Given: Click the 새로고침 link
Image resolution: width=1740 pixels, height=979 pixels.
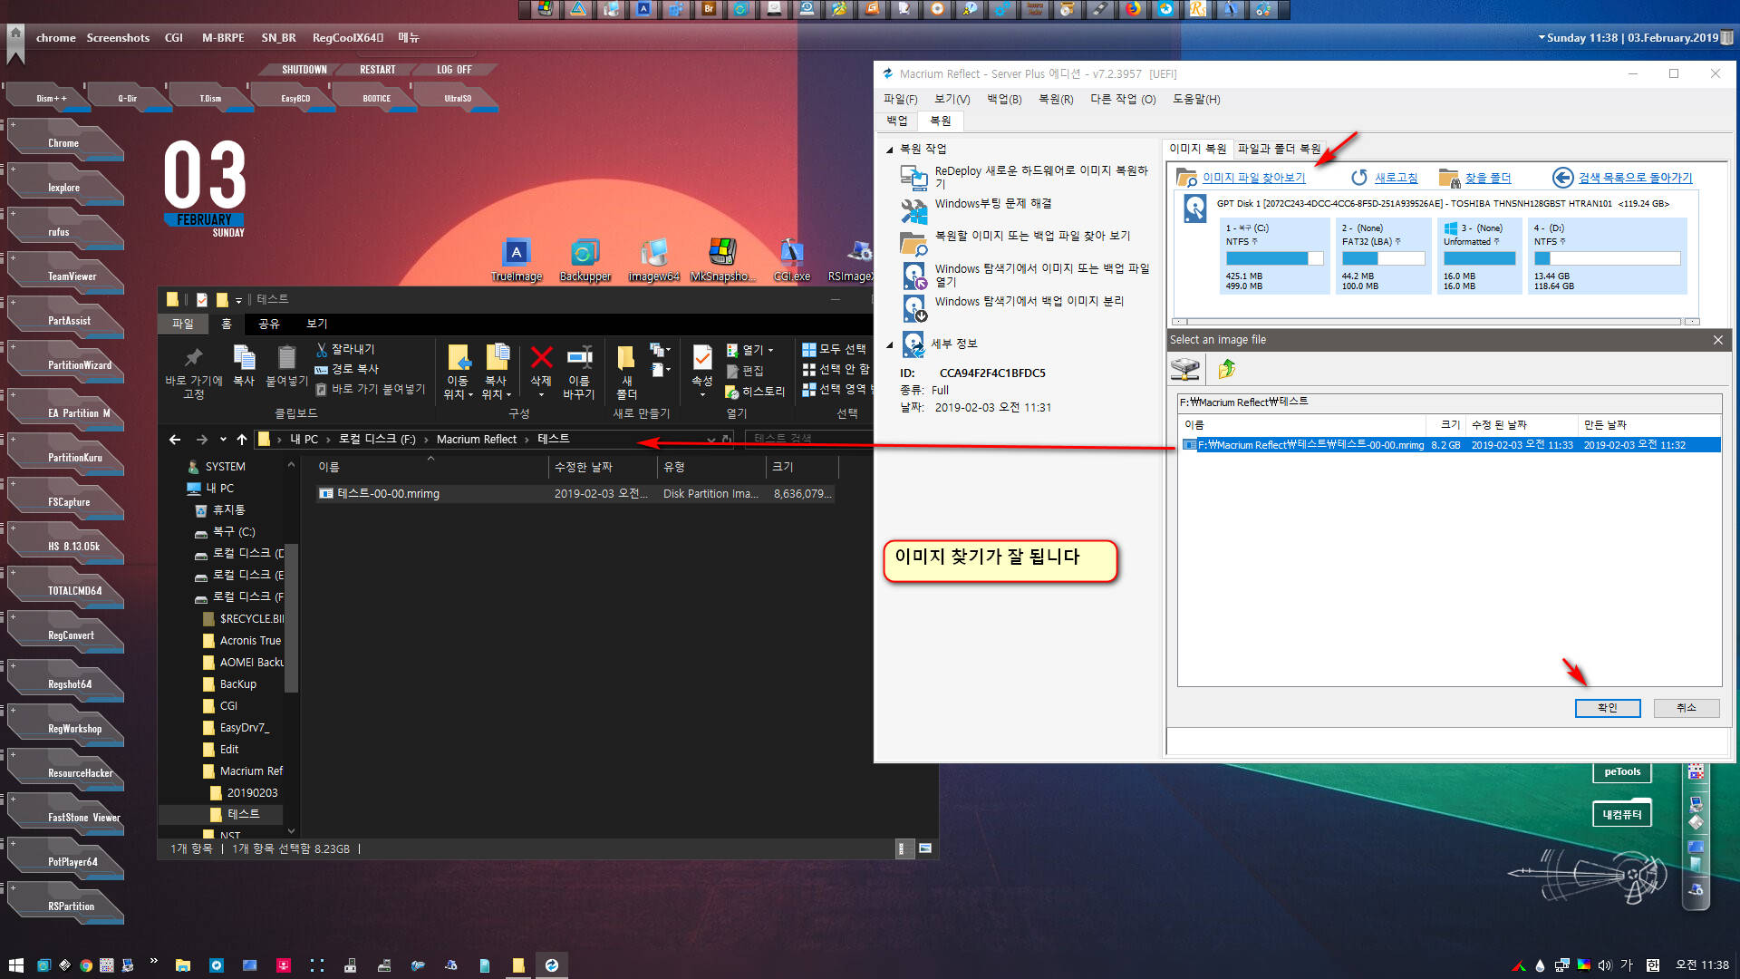Looking at the screenshot, I should [1396, 178].
